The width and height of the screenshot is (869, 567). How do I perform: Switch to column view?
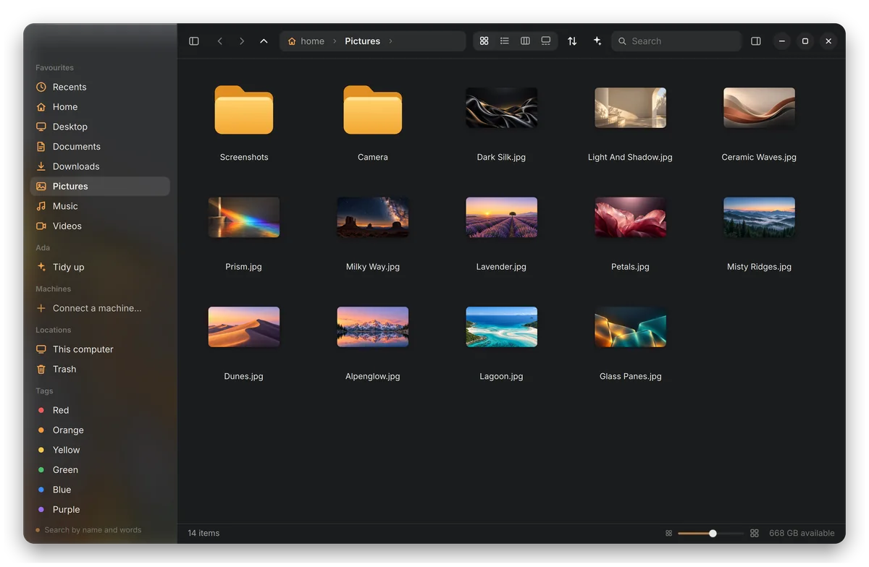click(525, 41)
